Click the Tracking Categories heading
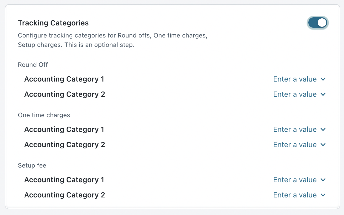344x215 pixels. pos(53,23)
